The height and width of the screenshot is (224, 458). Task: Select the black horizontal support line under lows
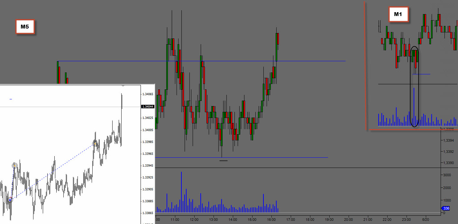coord(242,157)
